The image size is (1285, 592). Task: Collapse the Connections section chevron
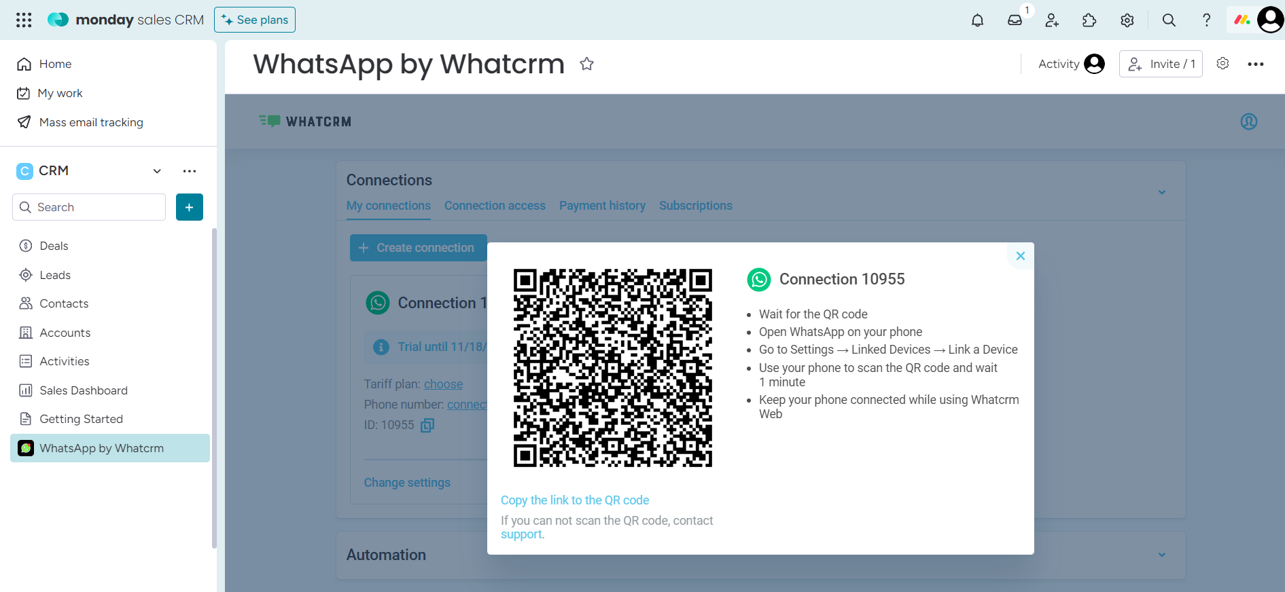coord(1161,192)
